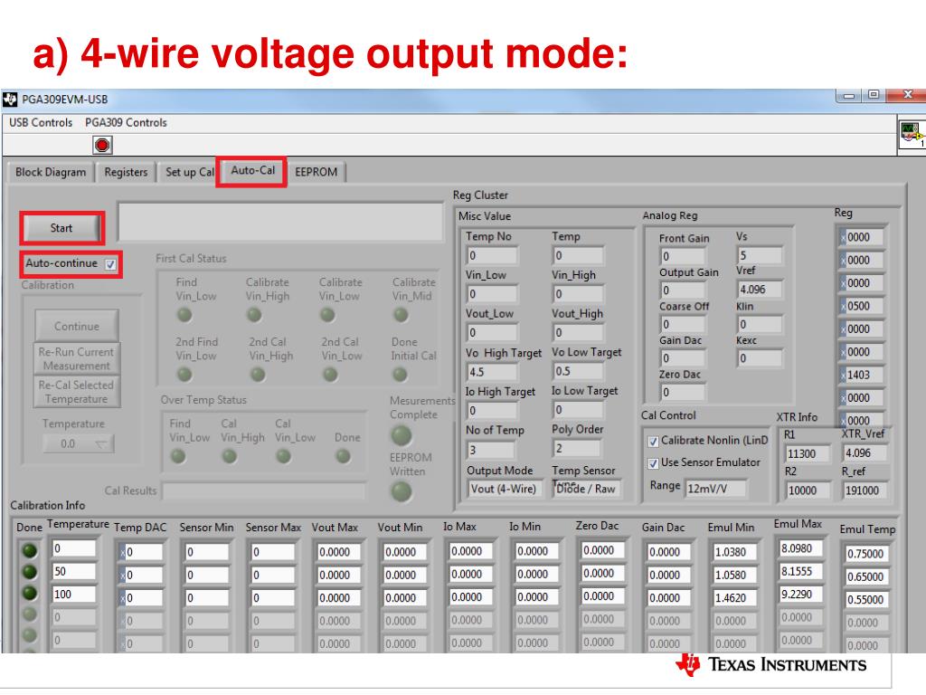Click the Reg value 1403

click(864, 375)
